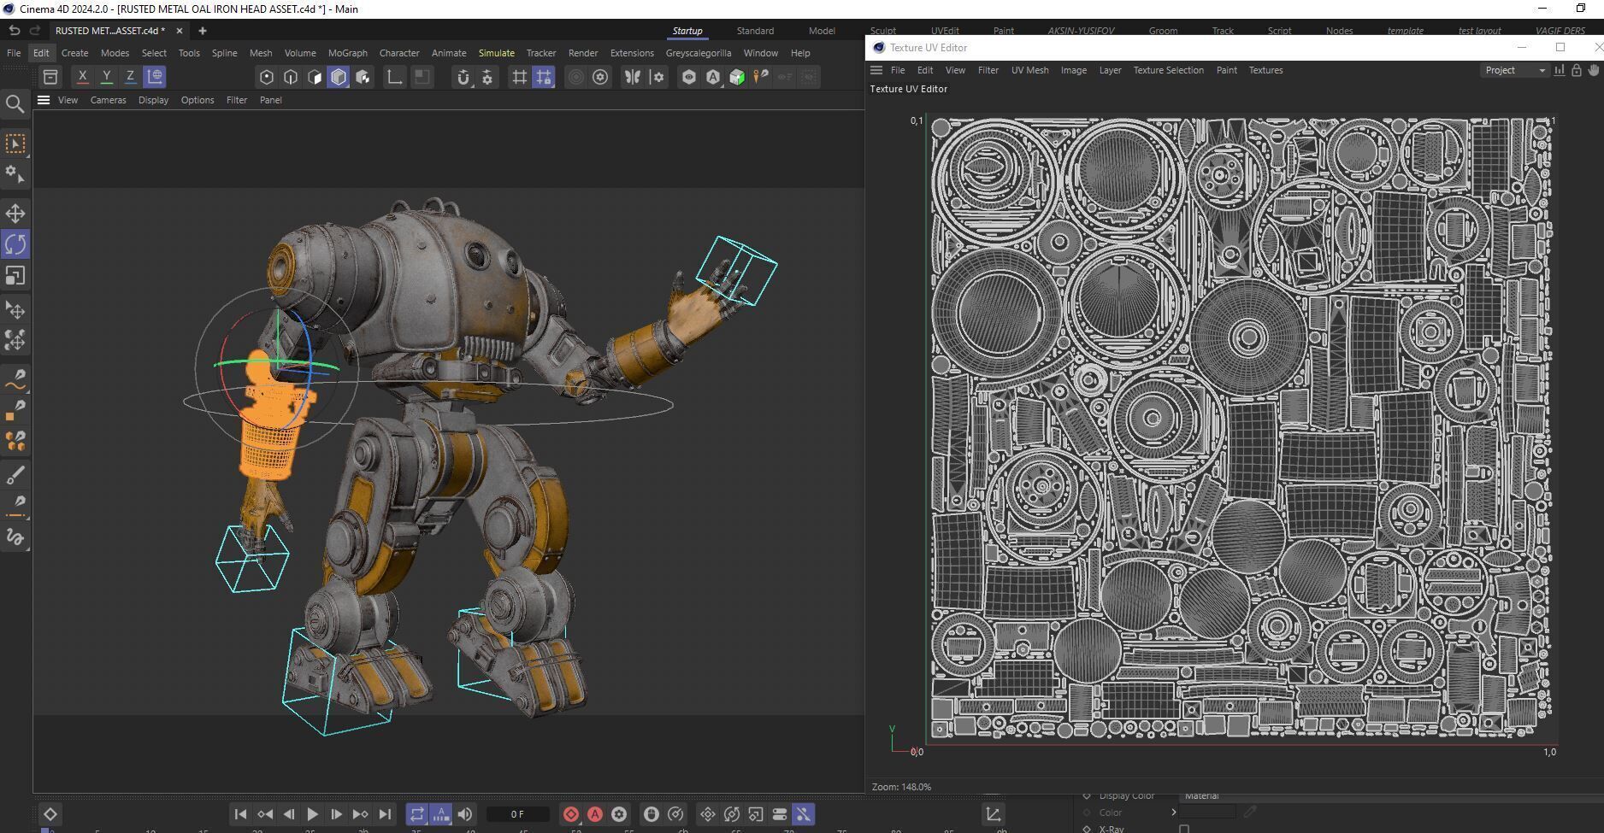Select the Texture mode icon
This screenshot has width=1604, height=833.
click(363, 77)
